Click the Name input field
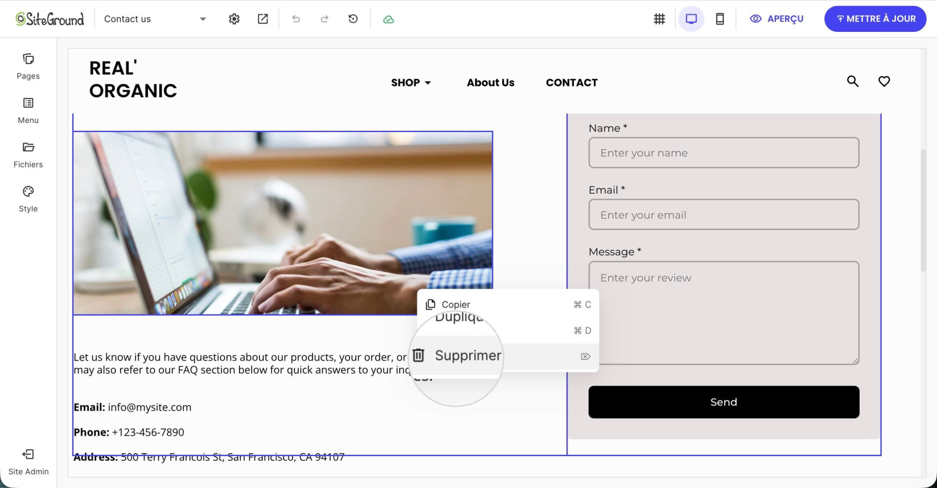Screen dimensions: 937x488 (724, 153)
